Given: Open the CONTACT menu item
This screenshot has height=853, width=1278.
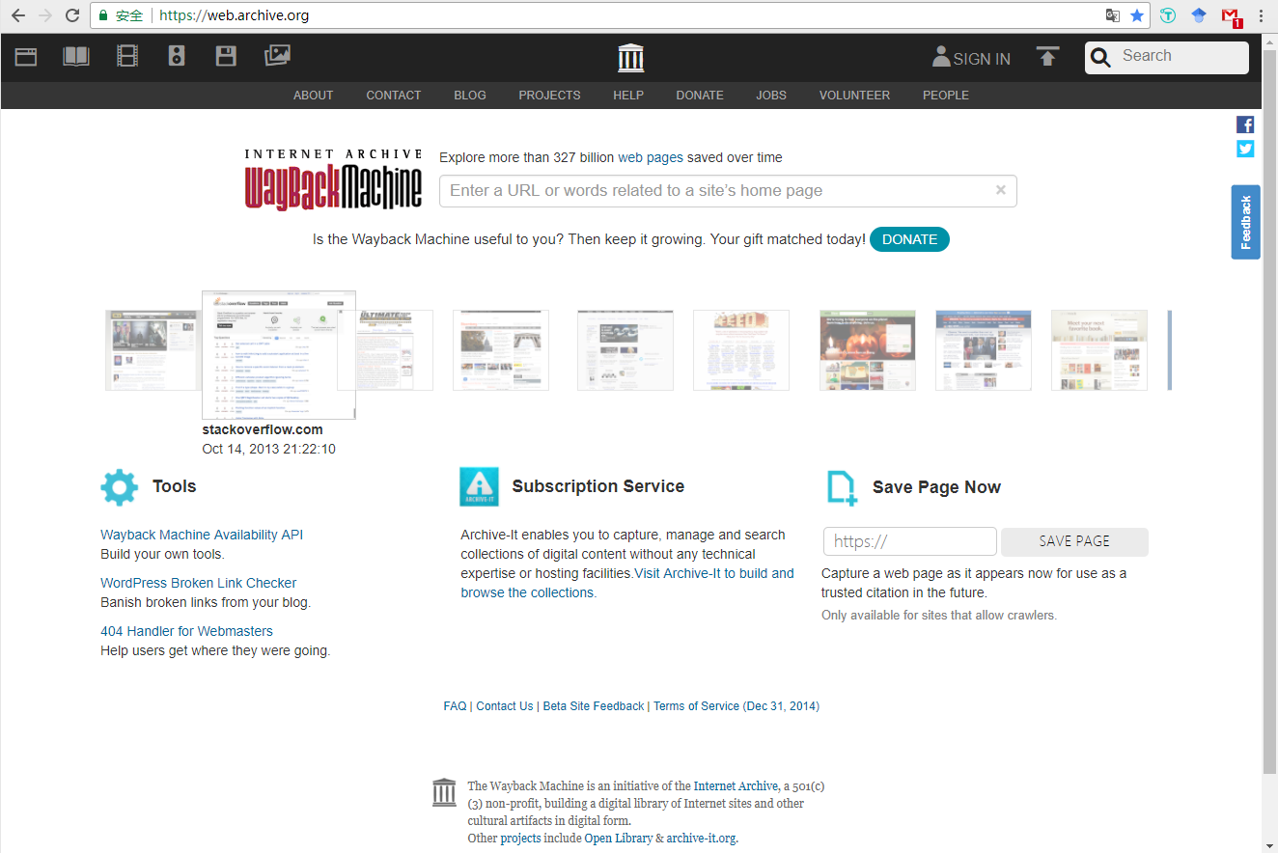Looking at the screenshot, I should tap(394, 96).
